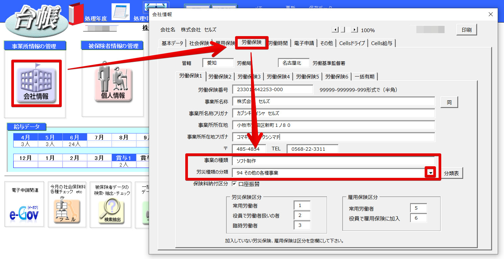Click the 事業所所在地 input field
Screen dimensions: 504x259
pos(334,125)
